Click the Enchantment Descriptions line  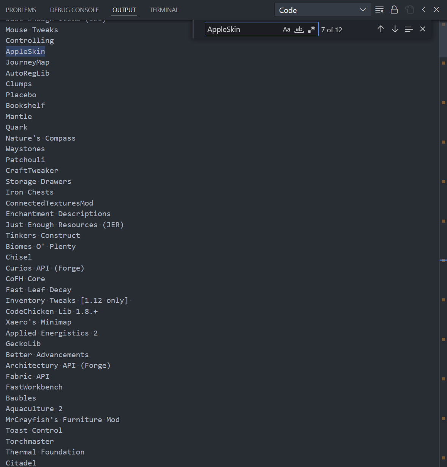58,214
